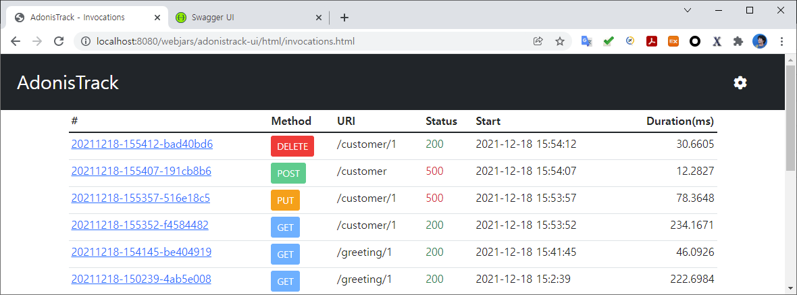Open the Chrome three-dot menu

click(x=781, y=42)
